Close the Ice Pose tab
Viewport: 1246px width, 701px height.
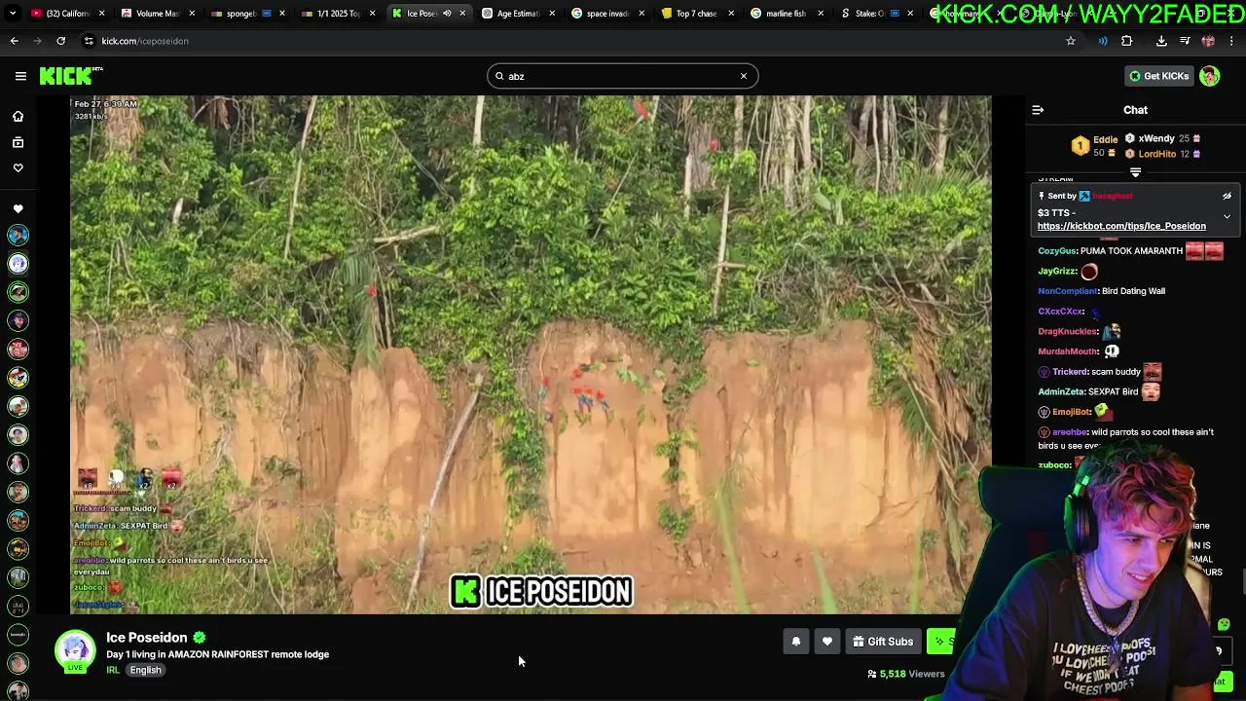point(463,14)
